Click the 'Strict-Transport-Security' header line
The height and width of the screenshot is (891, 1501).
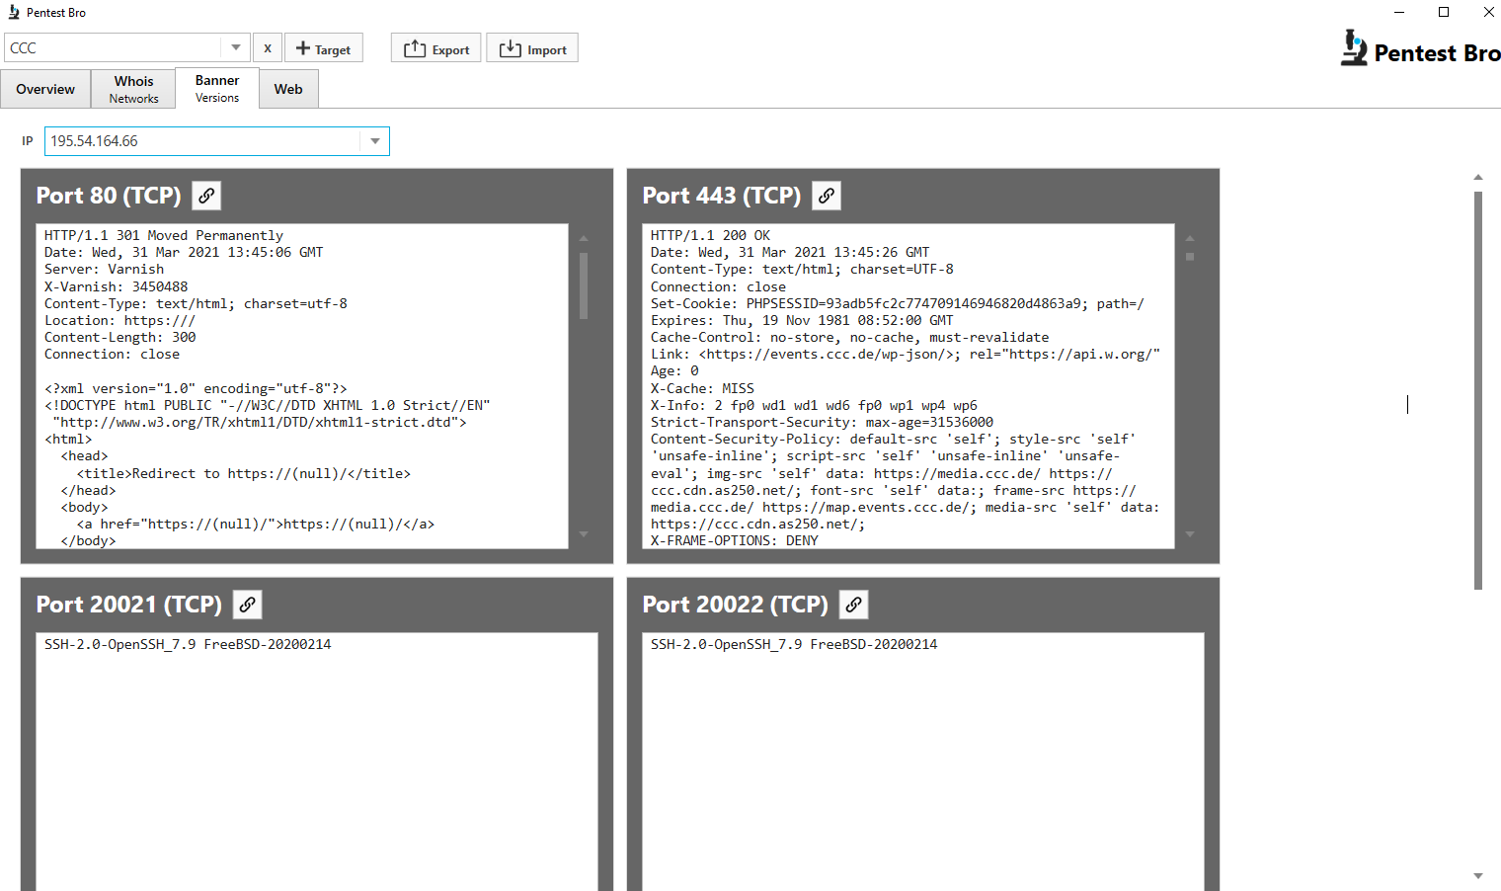pos(823,422)
